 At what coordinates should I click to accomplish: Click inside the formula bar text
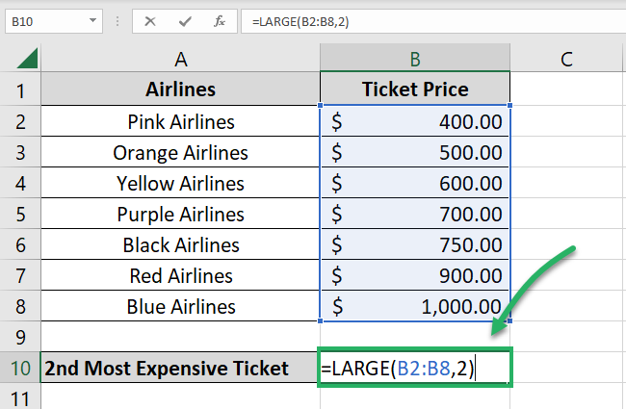click(424, 19)
